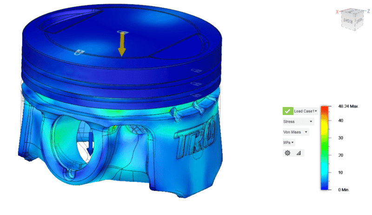372x215 pixels.
Task: Click the RIGHT face of the ViewCube
Action: pyautogui.click(x=348, y=21)
